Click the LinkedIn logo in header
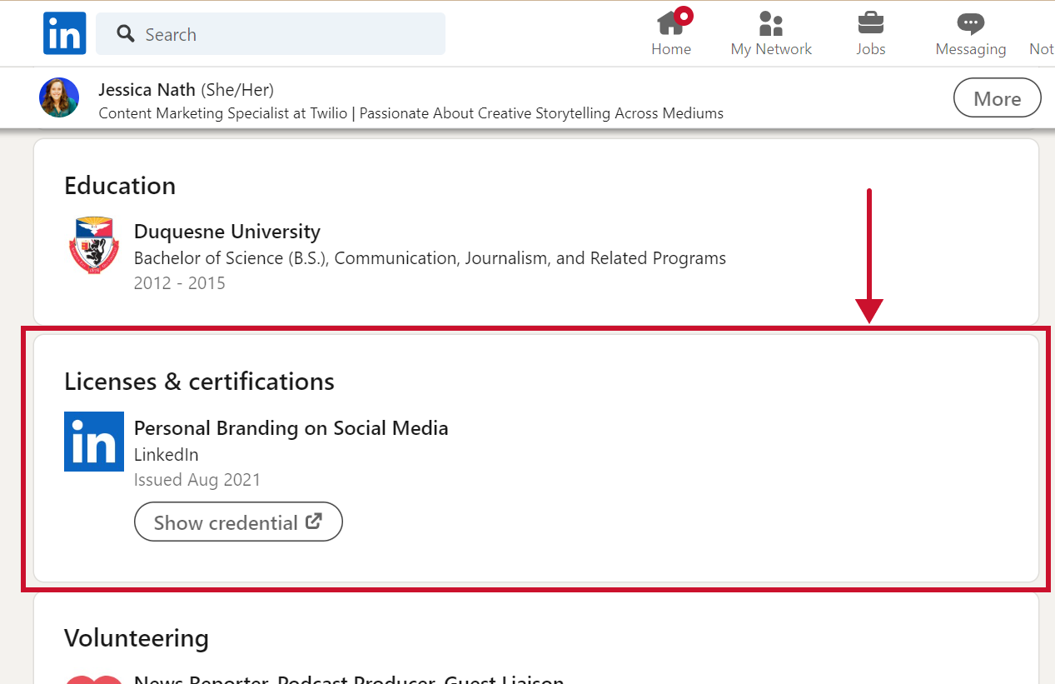Viewport: 1055px width, 684px height. [x=65, y=33]
